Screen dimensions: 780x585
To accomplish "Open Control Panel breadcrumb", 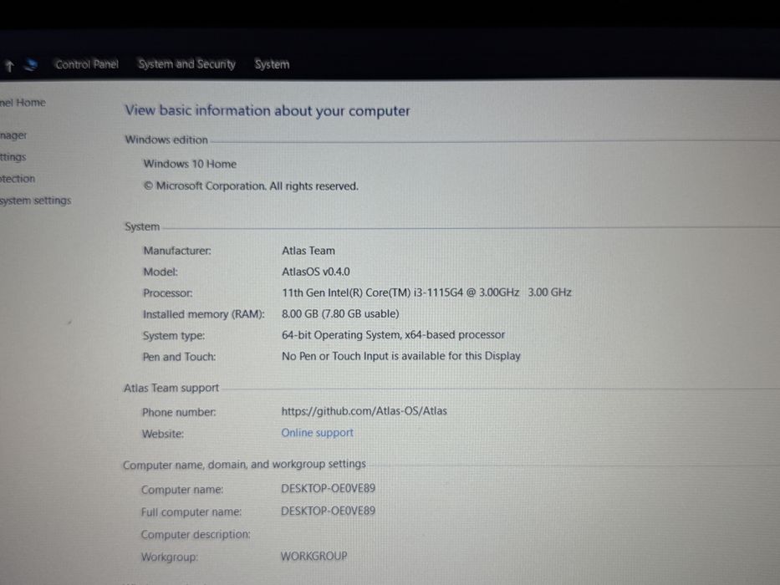I will 87,64.
